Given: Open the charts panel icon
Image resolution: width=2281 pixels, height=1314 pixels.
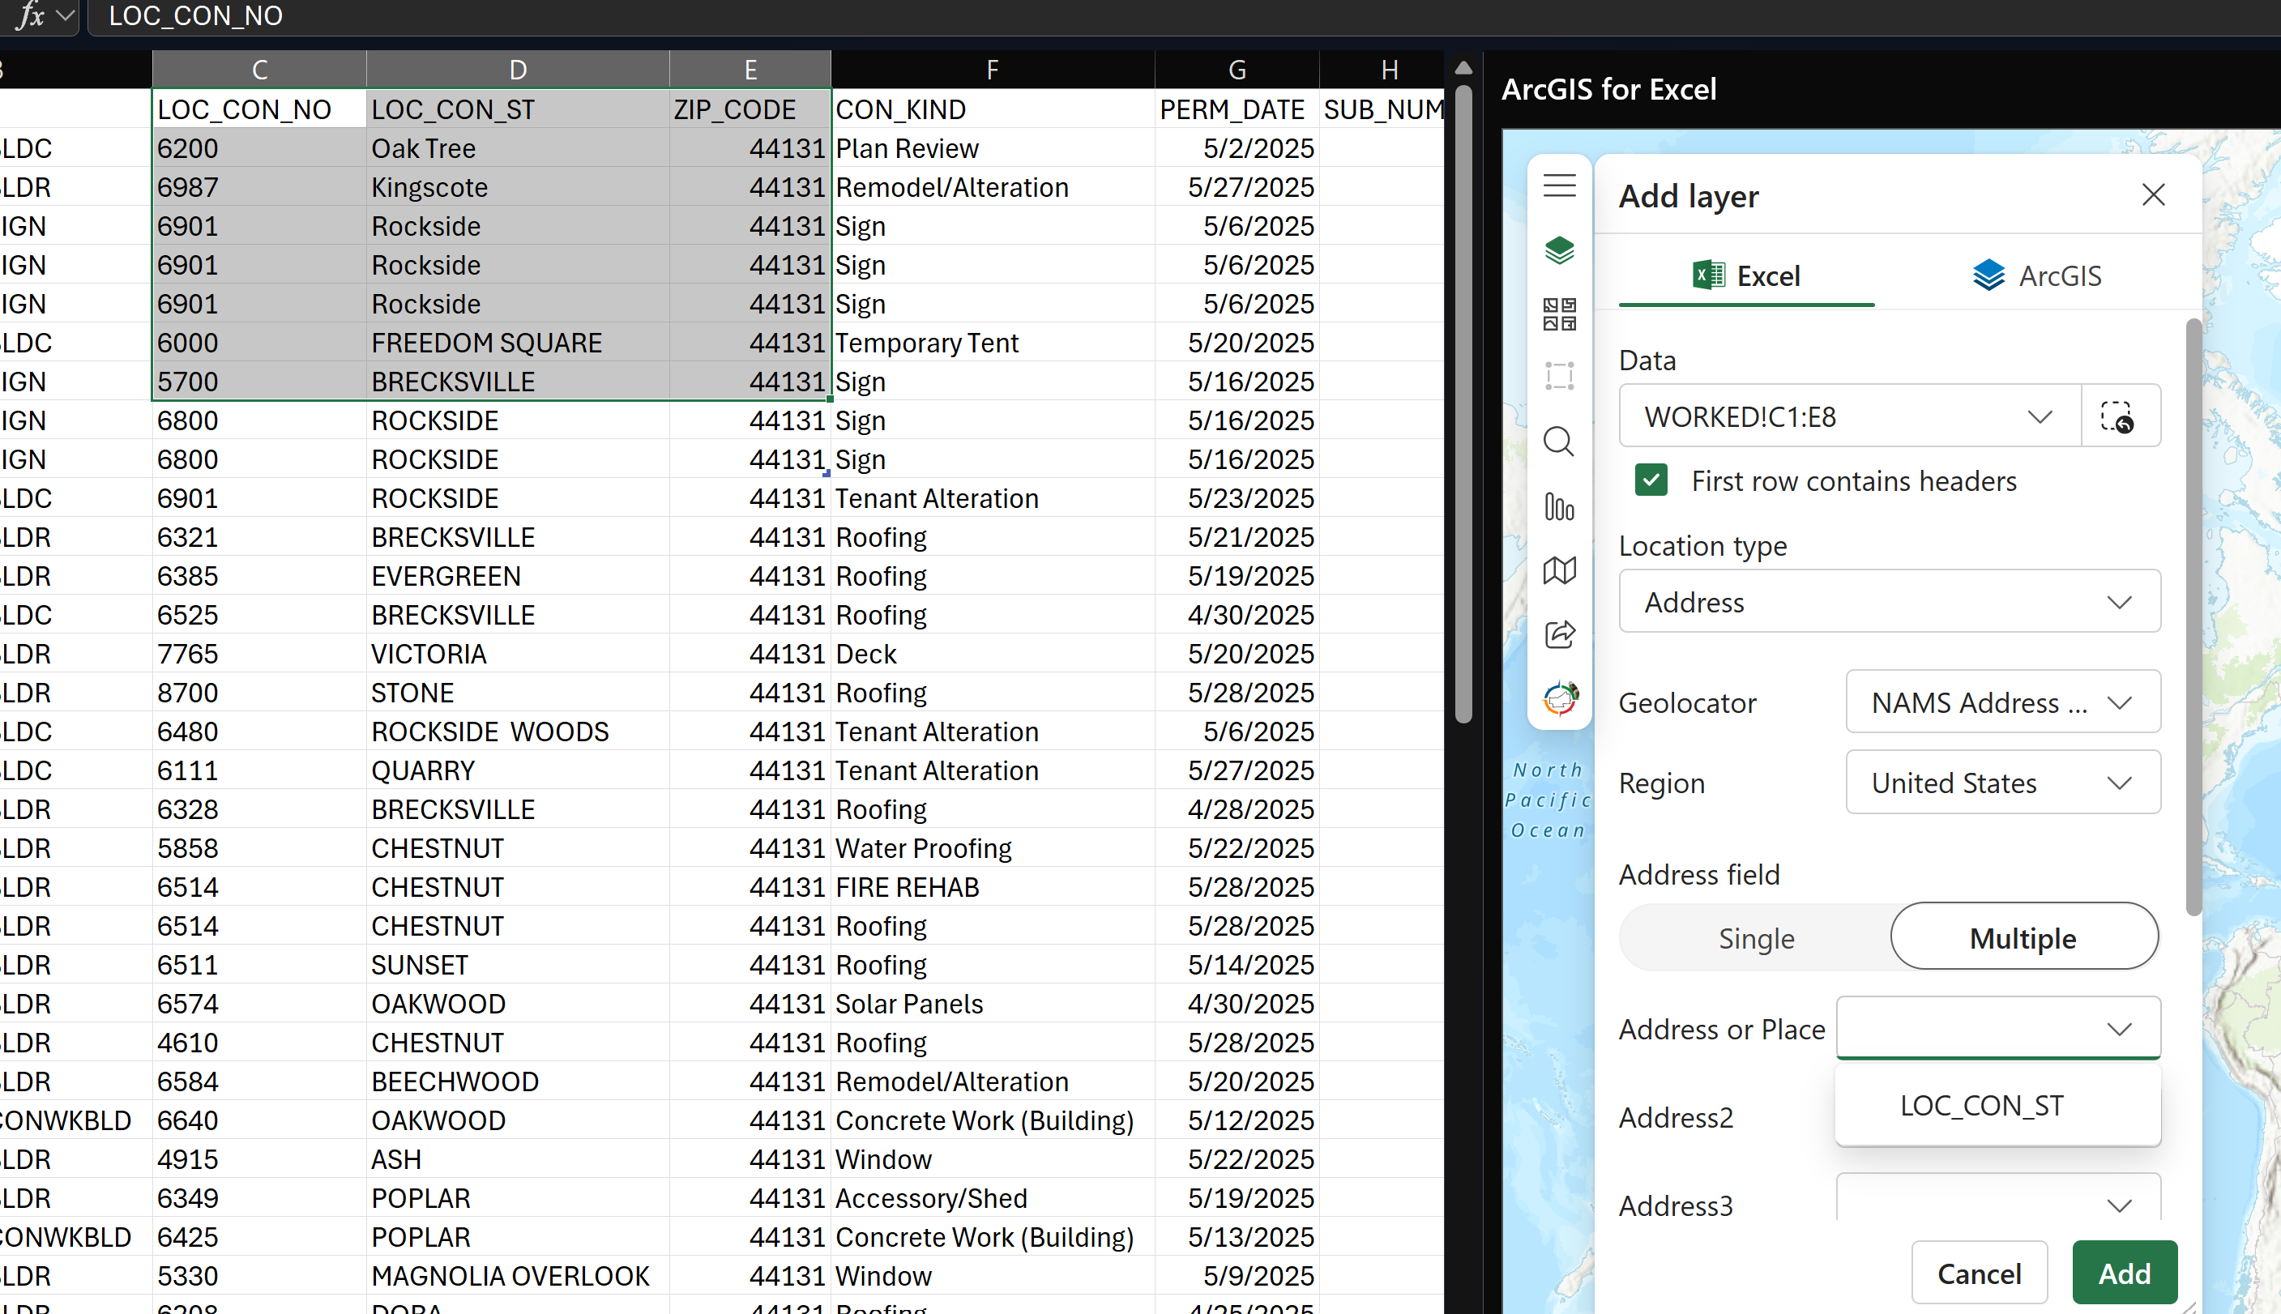Looking at the screenshot, I should (x=1559, y=507).
